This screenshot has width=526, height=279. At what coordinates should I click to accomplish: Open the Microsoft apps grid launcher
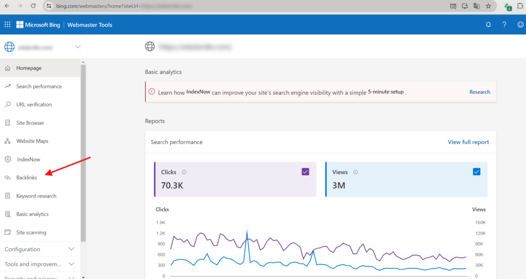pyautogui.click(x=7, y=25)
